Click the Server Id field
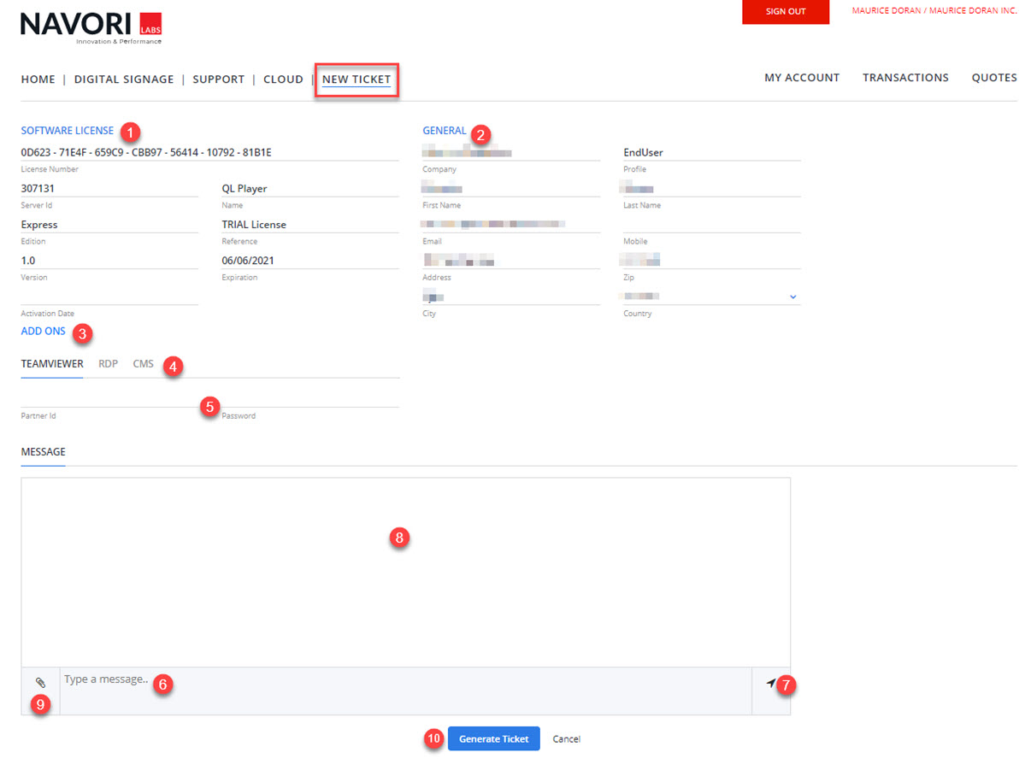1025x770 pixels. coord(109,188)
